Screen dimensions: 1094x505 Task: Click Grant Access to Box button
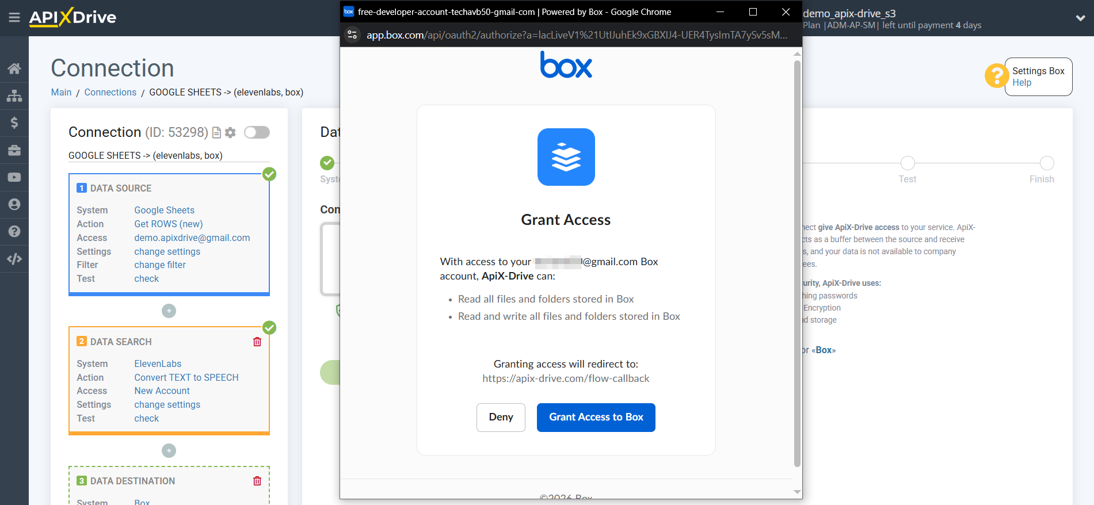pos(596,417)
